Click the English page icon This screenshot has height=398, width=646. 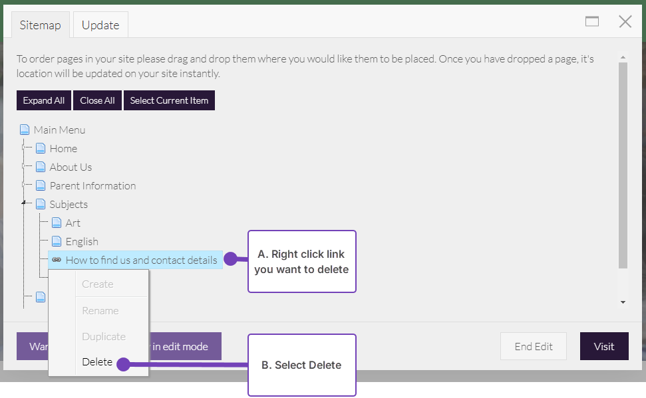(x=57, y=242)
